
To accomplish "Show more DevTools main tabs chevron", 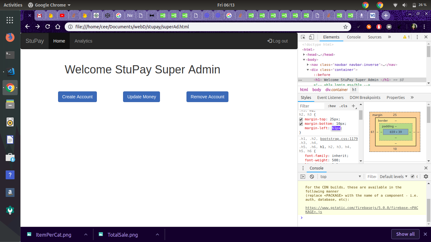I will 389,37.
